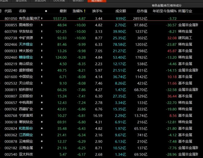203x158 pixels.
Task: Open stock 图南股份 by its name
Action: 26,25
